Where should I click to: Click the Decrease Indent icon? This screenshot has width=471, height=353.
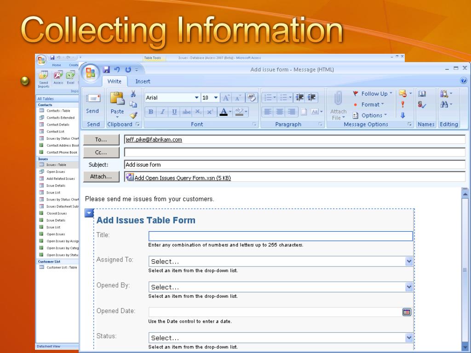tap(299, 97)
